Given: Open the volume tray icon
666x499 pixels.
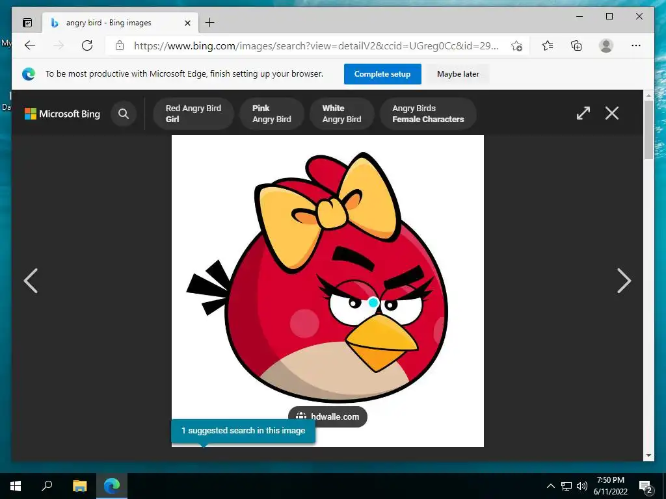Looking at the screenshot, I should click(x=582, y=486).
